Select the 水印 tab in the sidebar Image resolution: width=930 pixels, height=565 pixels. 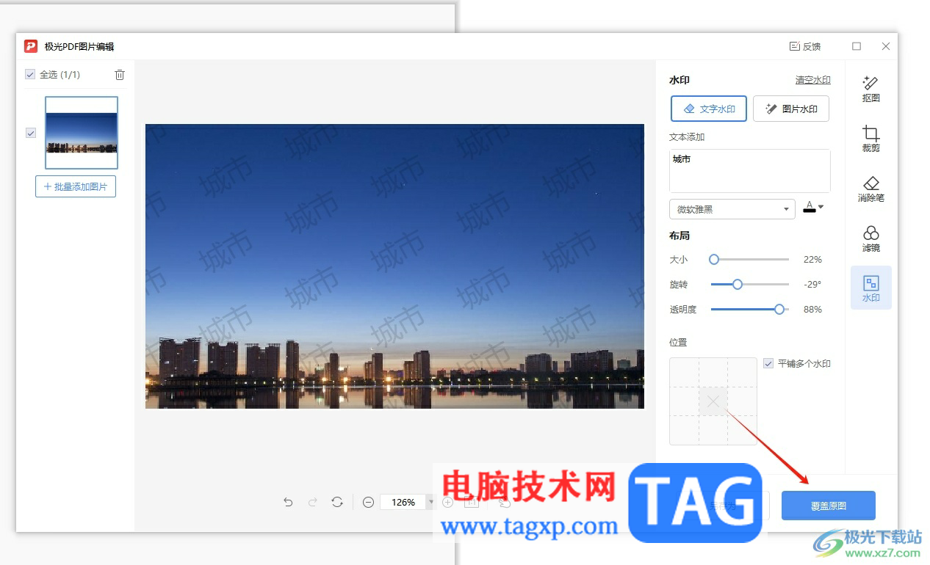click(x=870, y=288)
